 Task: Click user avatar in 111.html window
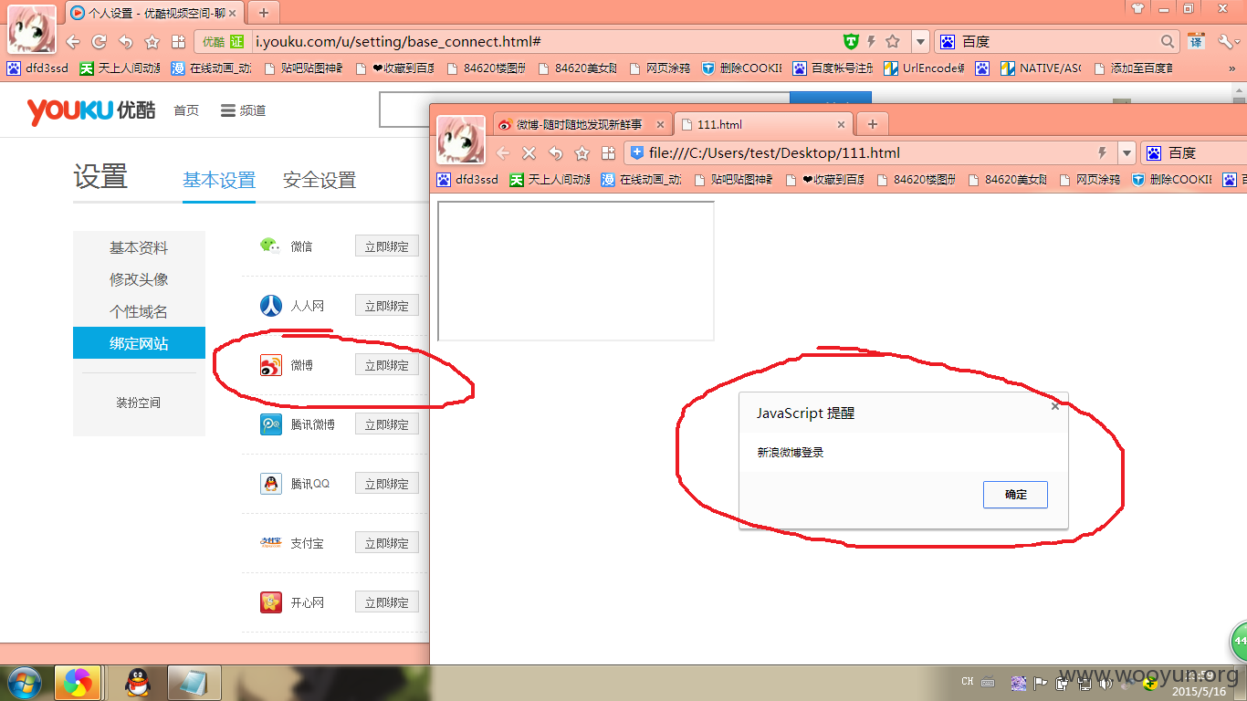461,140
